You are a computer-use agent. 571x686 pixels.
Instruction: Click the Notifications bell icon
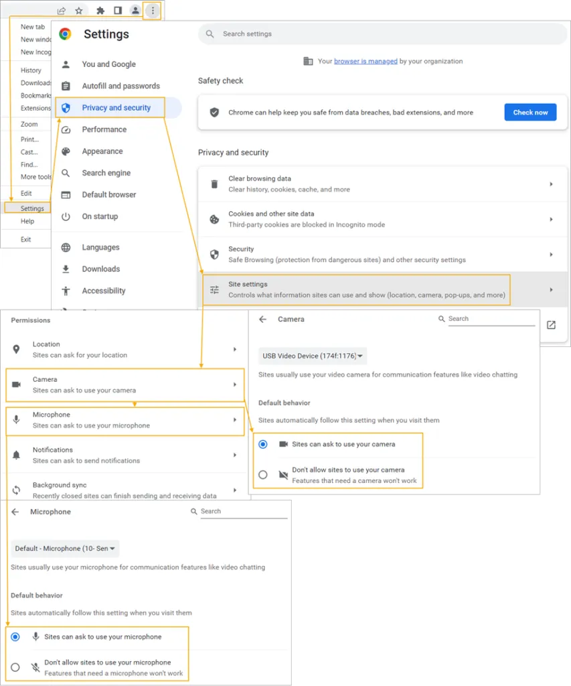click(x=16, y=455)
